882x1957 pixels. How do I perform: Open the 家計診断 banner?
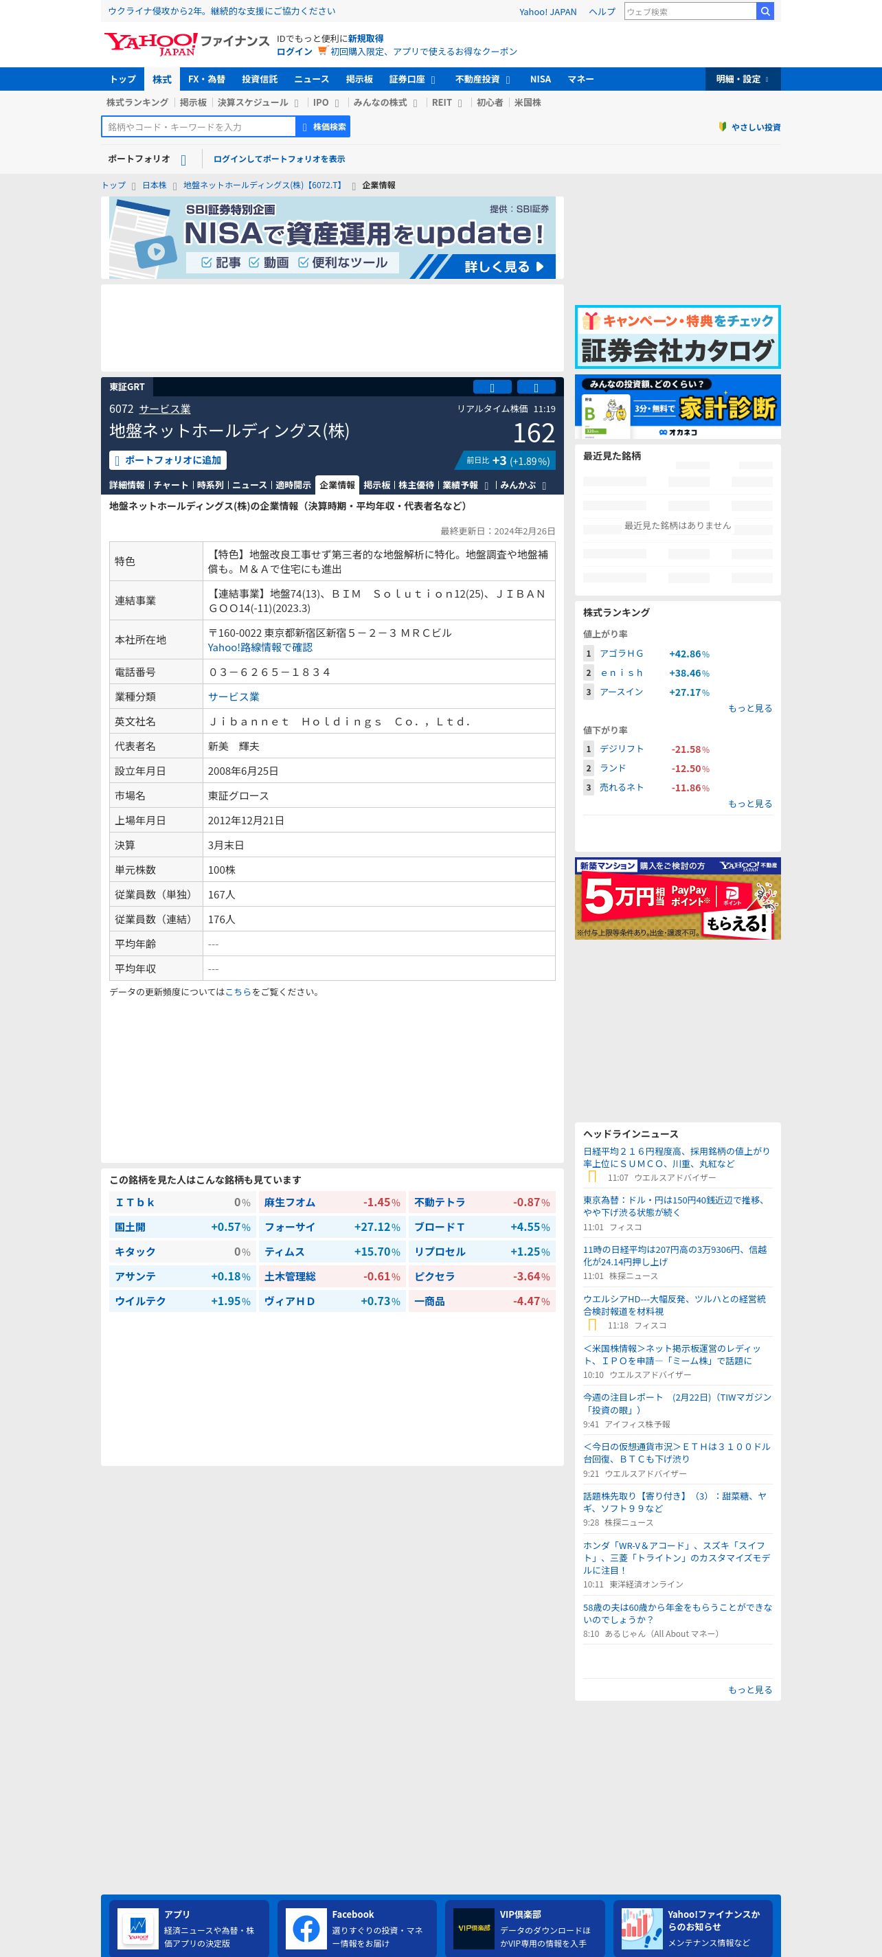[678, 407]
